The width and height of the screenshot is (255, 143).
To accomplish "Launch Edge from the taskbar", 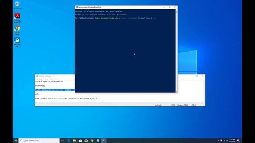I will tap(69, 141).
